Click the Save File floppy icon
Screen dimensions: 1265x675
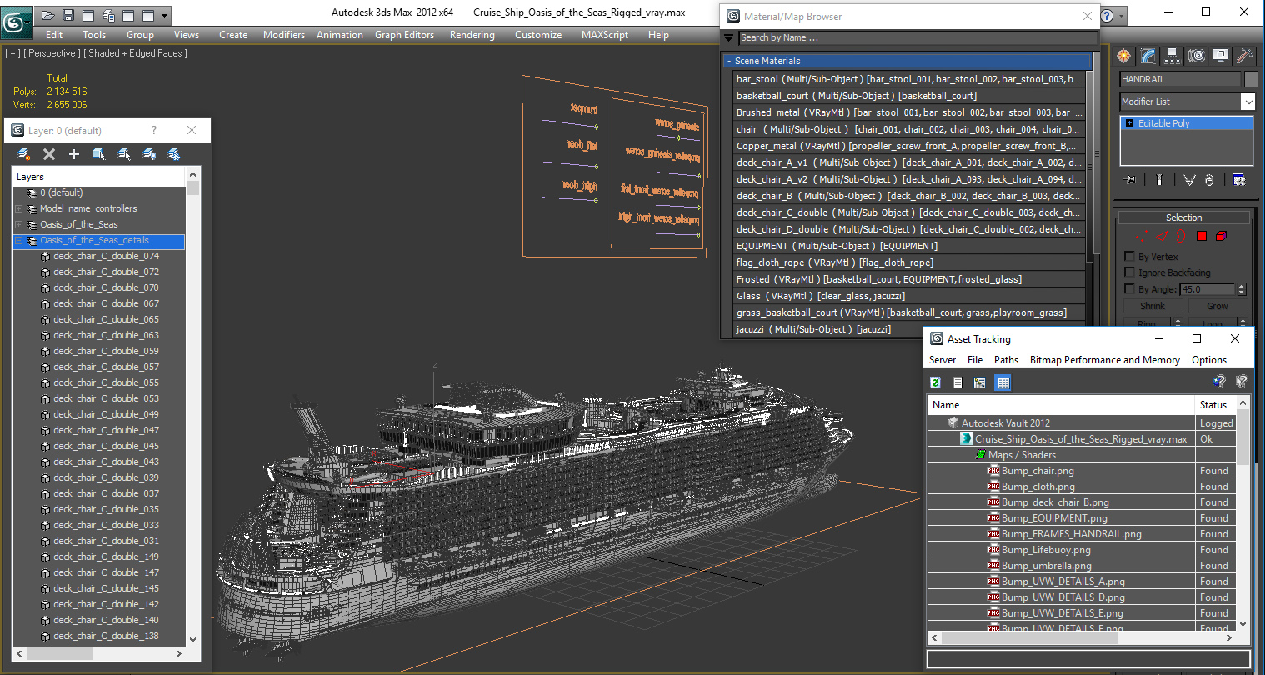(68, 15)
